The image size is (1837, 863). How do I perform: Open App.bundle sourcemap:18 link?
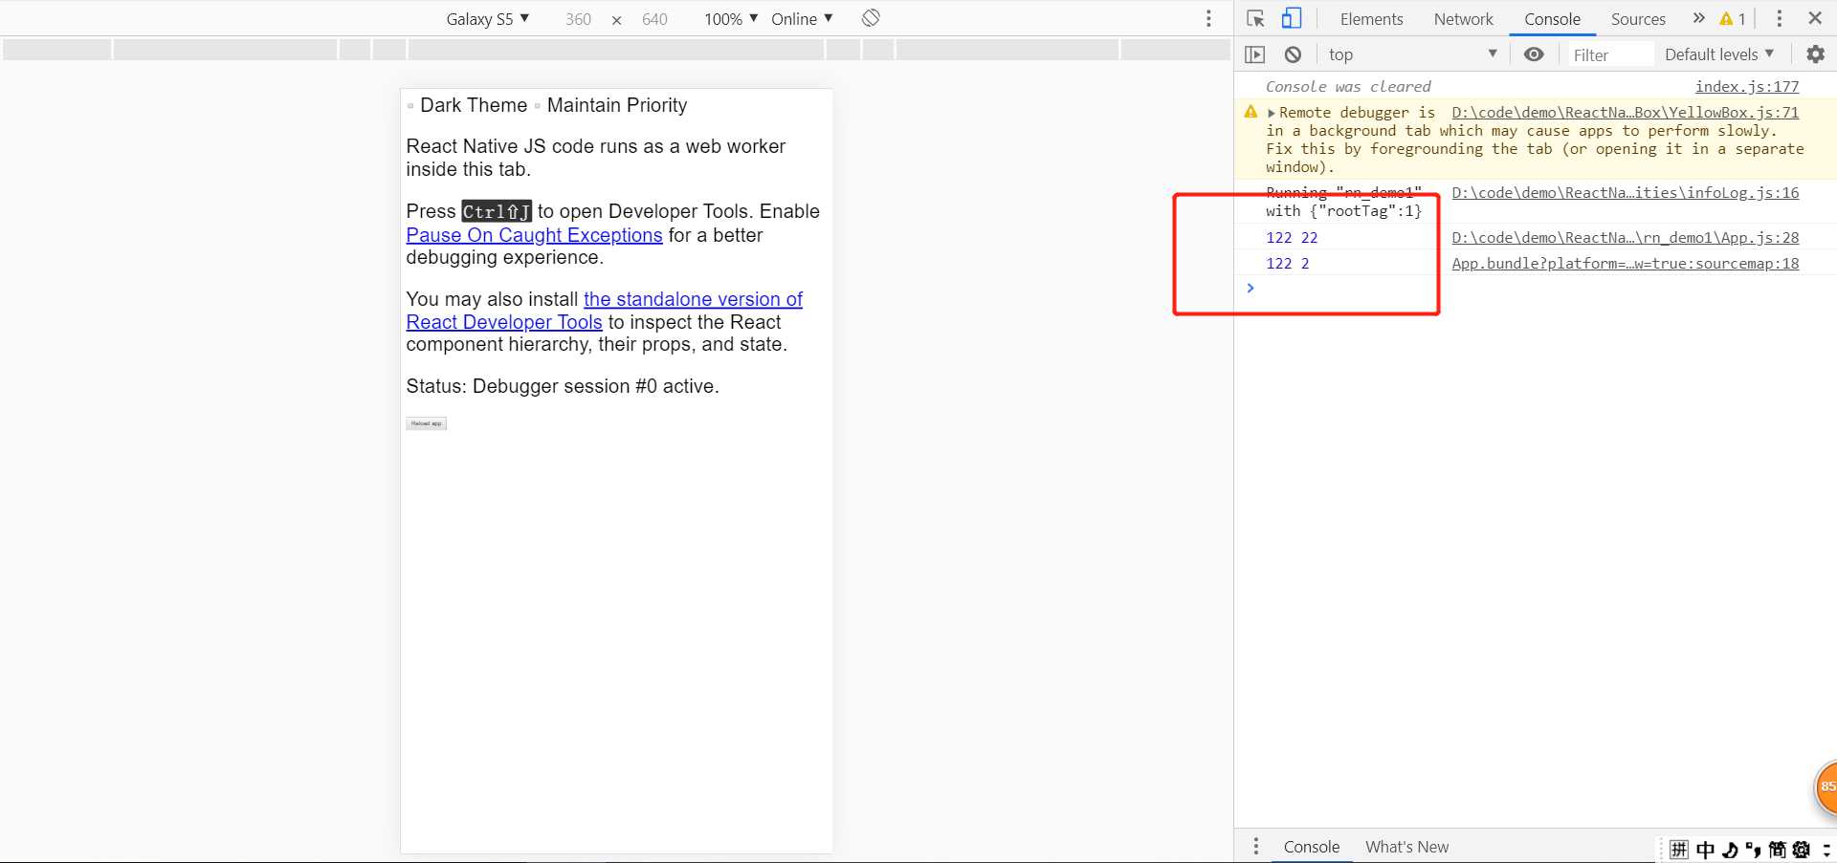pos(1626,264)
